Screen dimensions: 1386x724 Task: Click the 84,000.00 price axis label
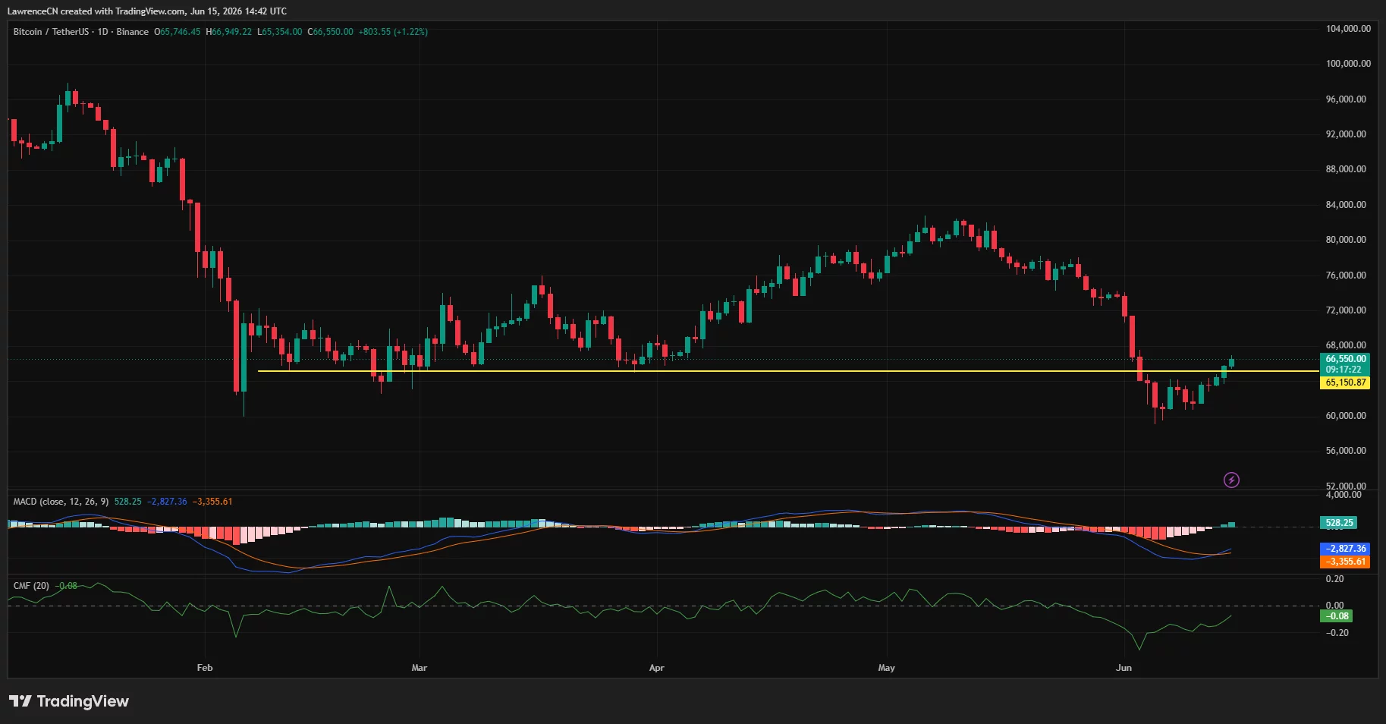1346,205
